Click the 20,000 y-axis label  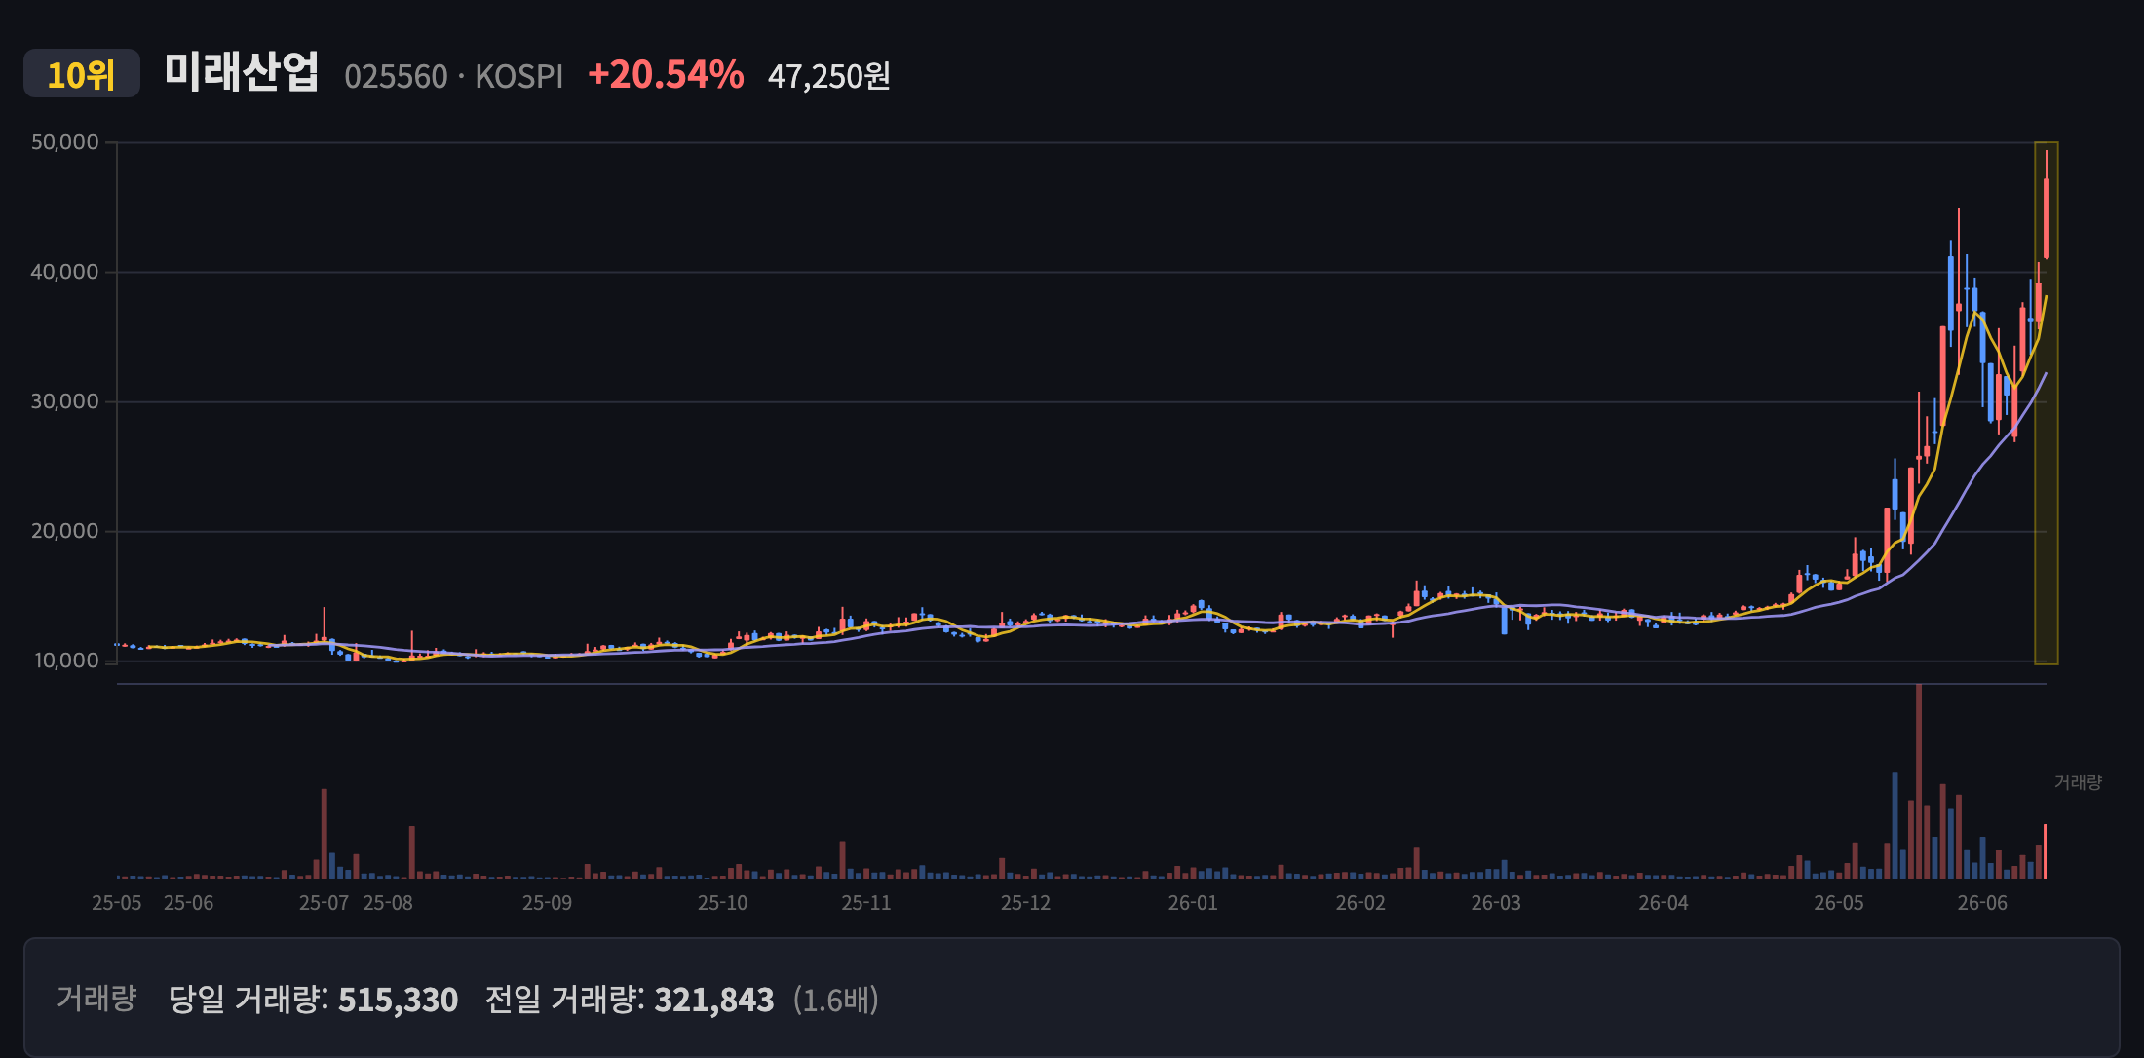tap(65, 531)
